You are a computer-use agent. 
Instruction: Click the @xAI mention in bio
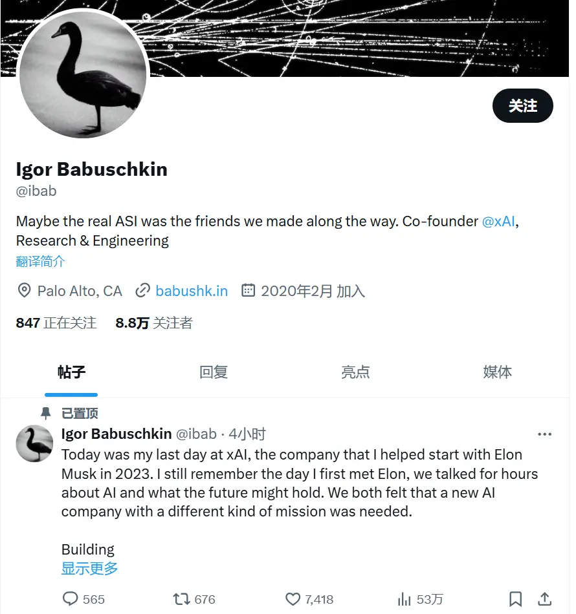click(498, 221)
